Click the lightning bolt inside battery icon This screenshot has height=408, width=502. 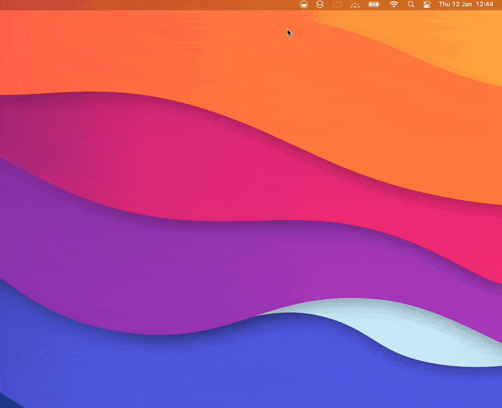(x=374, y=4)
